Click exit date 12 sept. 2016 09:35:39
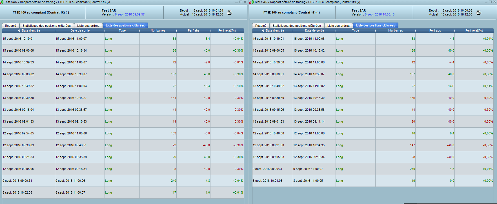497x204 pixels. (71, 157)
